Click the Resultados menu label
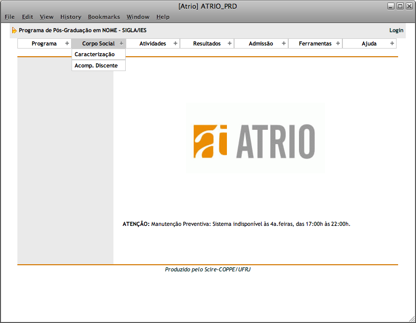Image resolution: width=416 pixels, height=323 pixels. point(206,43)
